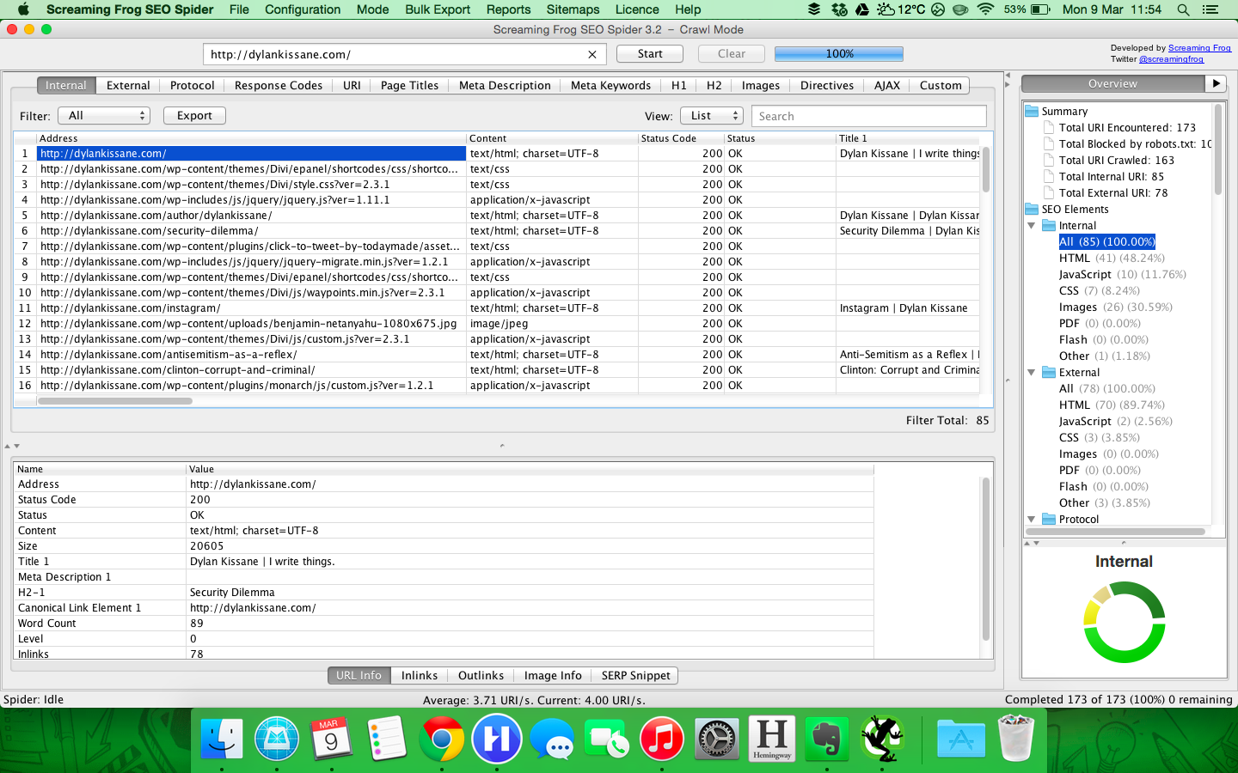The width and height of the screenshot is (1238, 773).
Task: Select HTML (41) under Internal
Action: (x=1112, y=258)
